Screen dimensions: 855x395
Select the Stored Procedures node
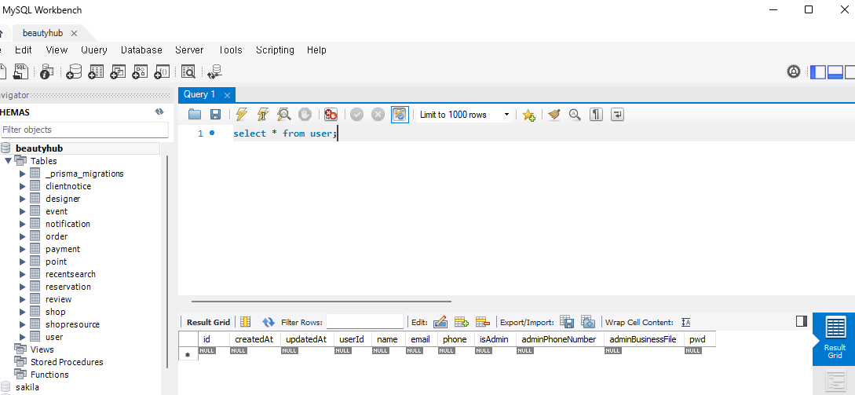pos(67,362)
